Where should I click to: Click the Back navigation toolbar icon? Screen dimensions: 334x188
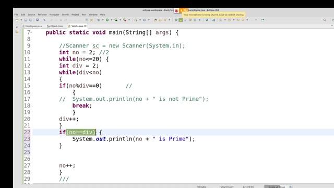click(x=243, y=20)
